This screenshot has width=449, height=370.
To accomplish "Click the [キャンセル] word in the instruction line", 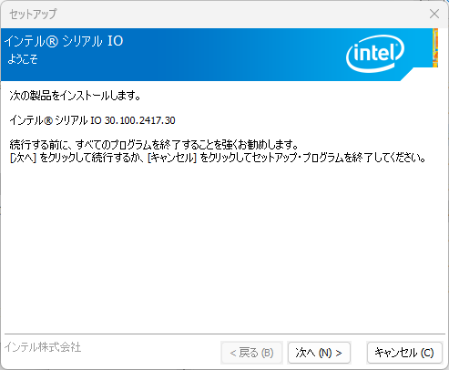I will [x=172, y=158].
